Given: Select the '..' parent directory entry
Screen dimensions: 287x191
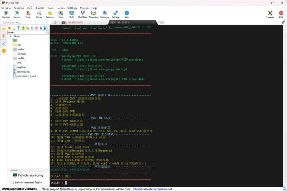Looking at the screenshot, I should [16, 40].
